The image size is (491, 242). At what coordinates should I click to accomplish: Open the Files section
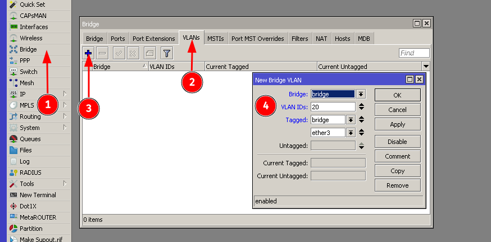[x=26, y=150]
